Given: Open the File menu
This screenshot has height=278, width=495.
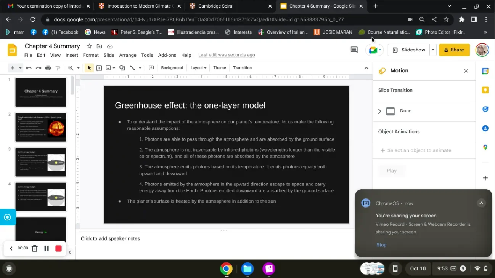Looking at the screenshot, I should [x=28, y=55].
